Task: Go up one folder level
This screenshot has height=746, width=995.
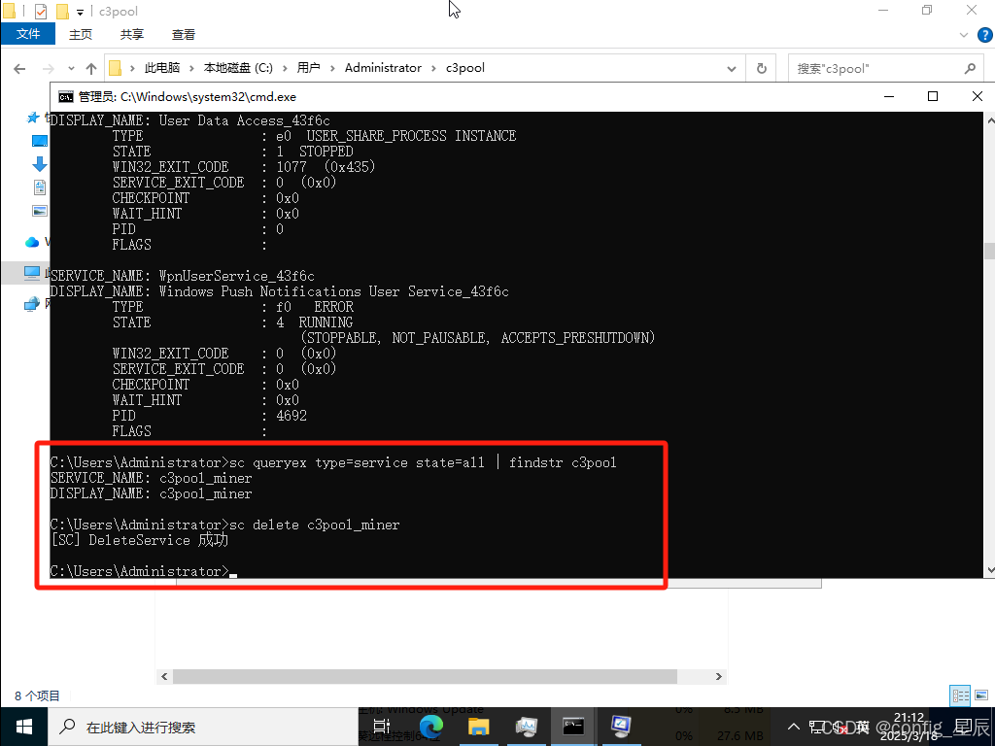Action: click(91, 69)
